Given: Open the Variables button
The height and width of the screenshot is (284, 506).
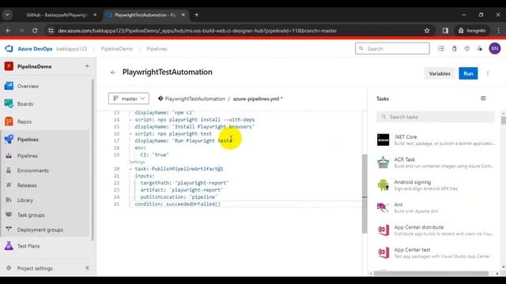Looking at the screenshot, I should (x=440, y=73).
